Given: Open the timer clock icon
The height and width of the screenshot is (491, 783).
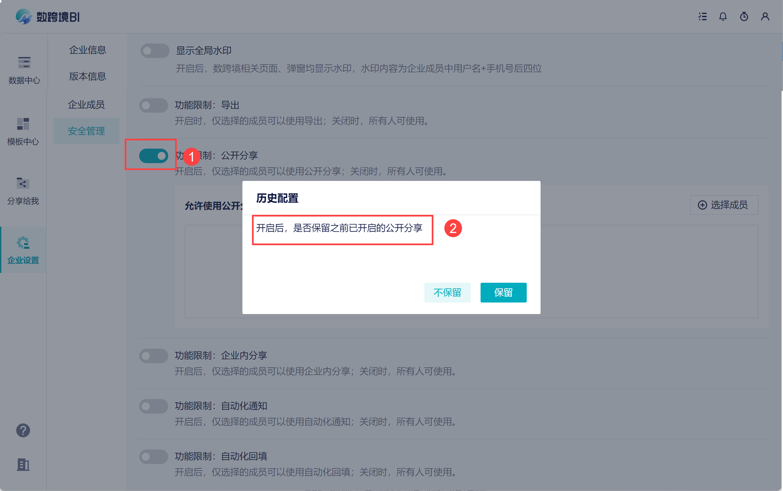Looking at the screenshot, I should coord(744,16).
